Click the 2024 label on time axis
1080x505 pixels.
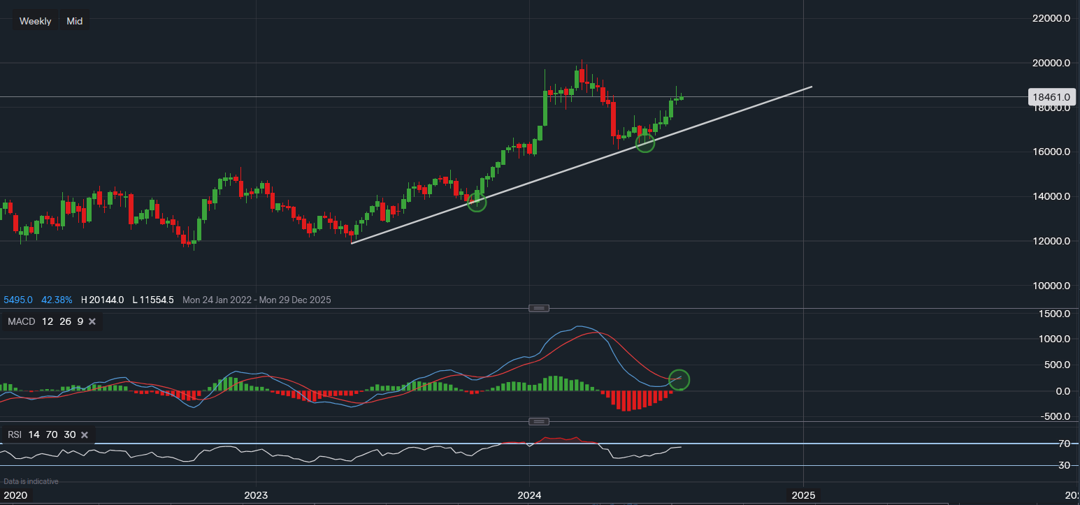(x=529, y=495)
